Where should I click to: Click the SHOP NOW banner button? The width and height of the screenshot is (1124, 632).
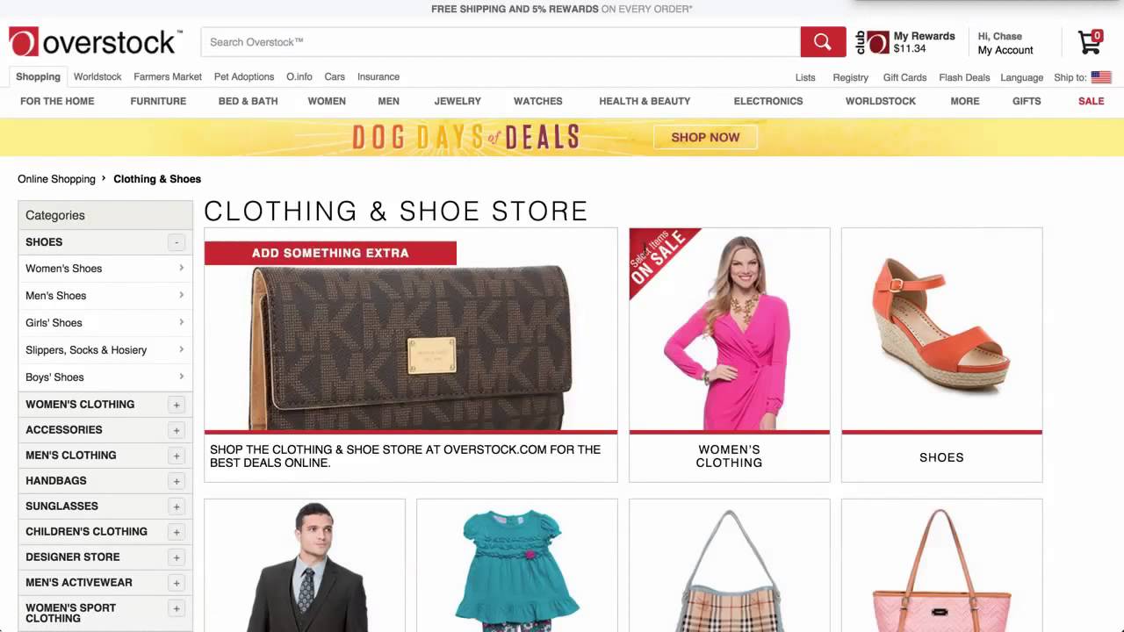pos(705,137)
